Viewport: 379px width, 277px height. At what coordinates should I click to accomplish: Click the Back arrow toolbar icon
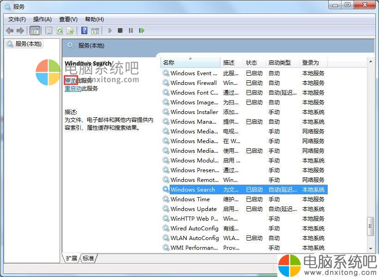click(10, 30)
